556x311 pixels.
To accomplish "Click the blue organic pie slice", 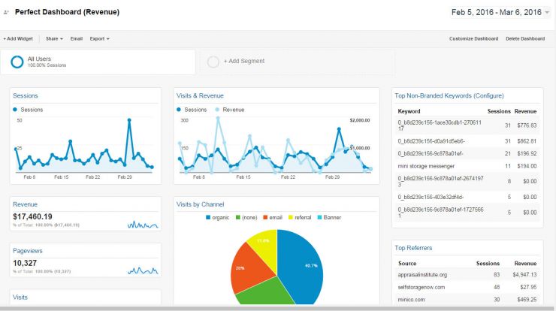I will click(x=301, y=266).
